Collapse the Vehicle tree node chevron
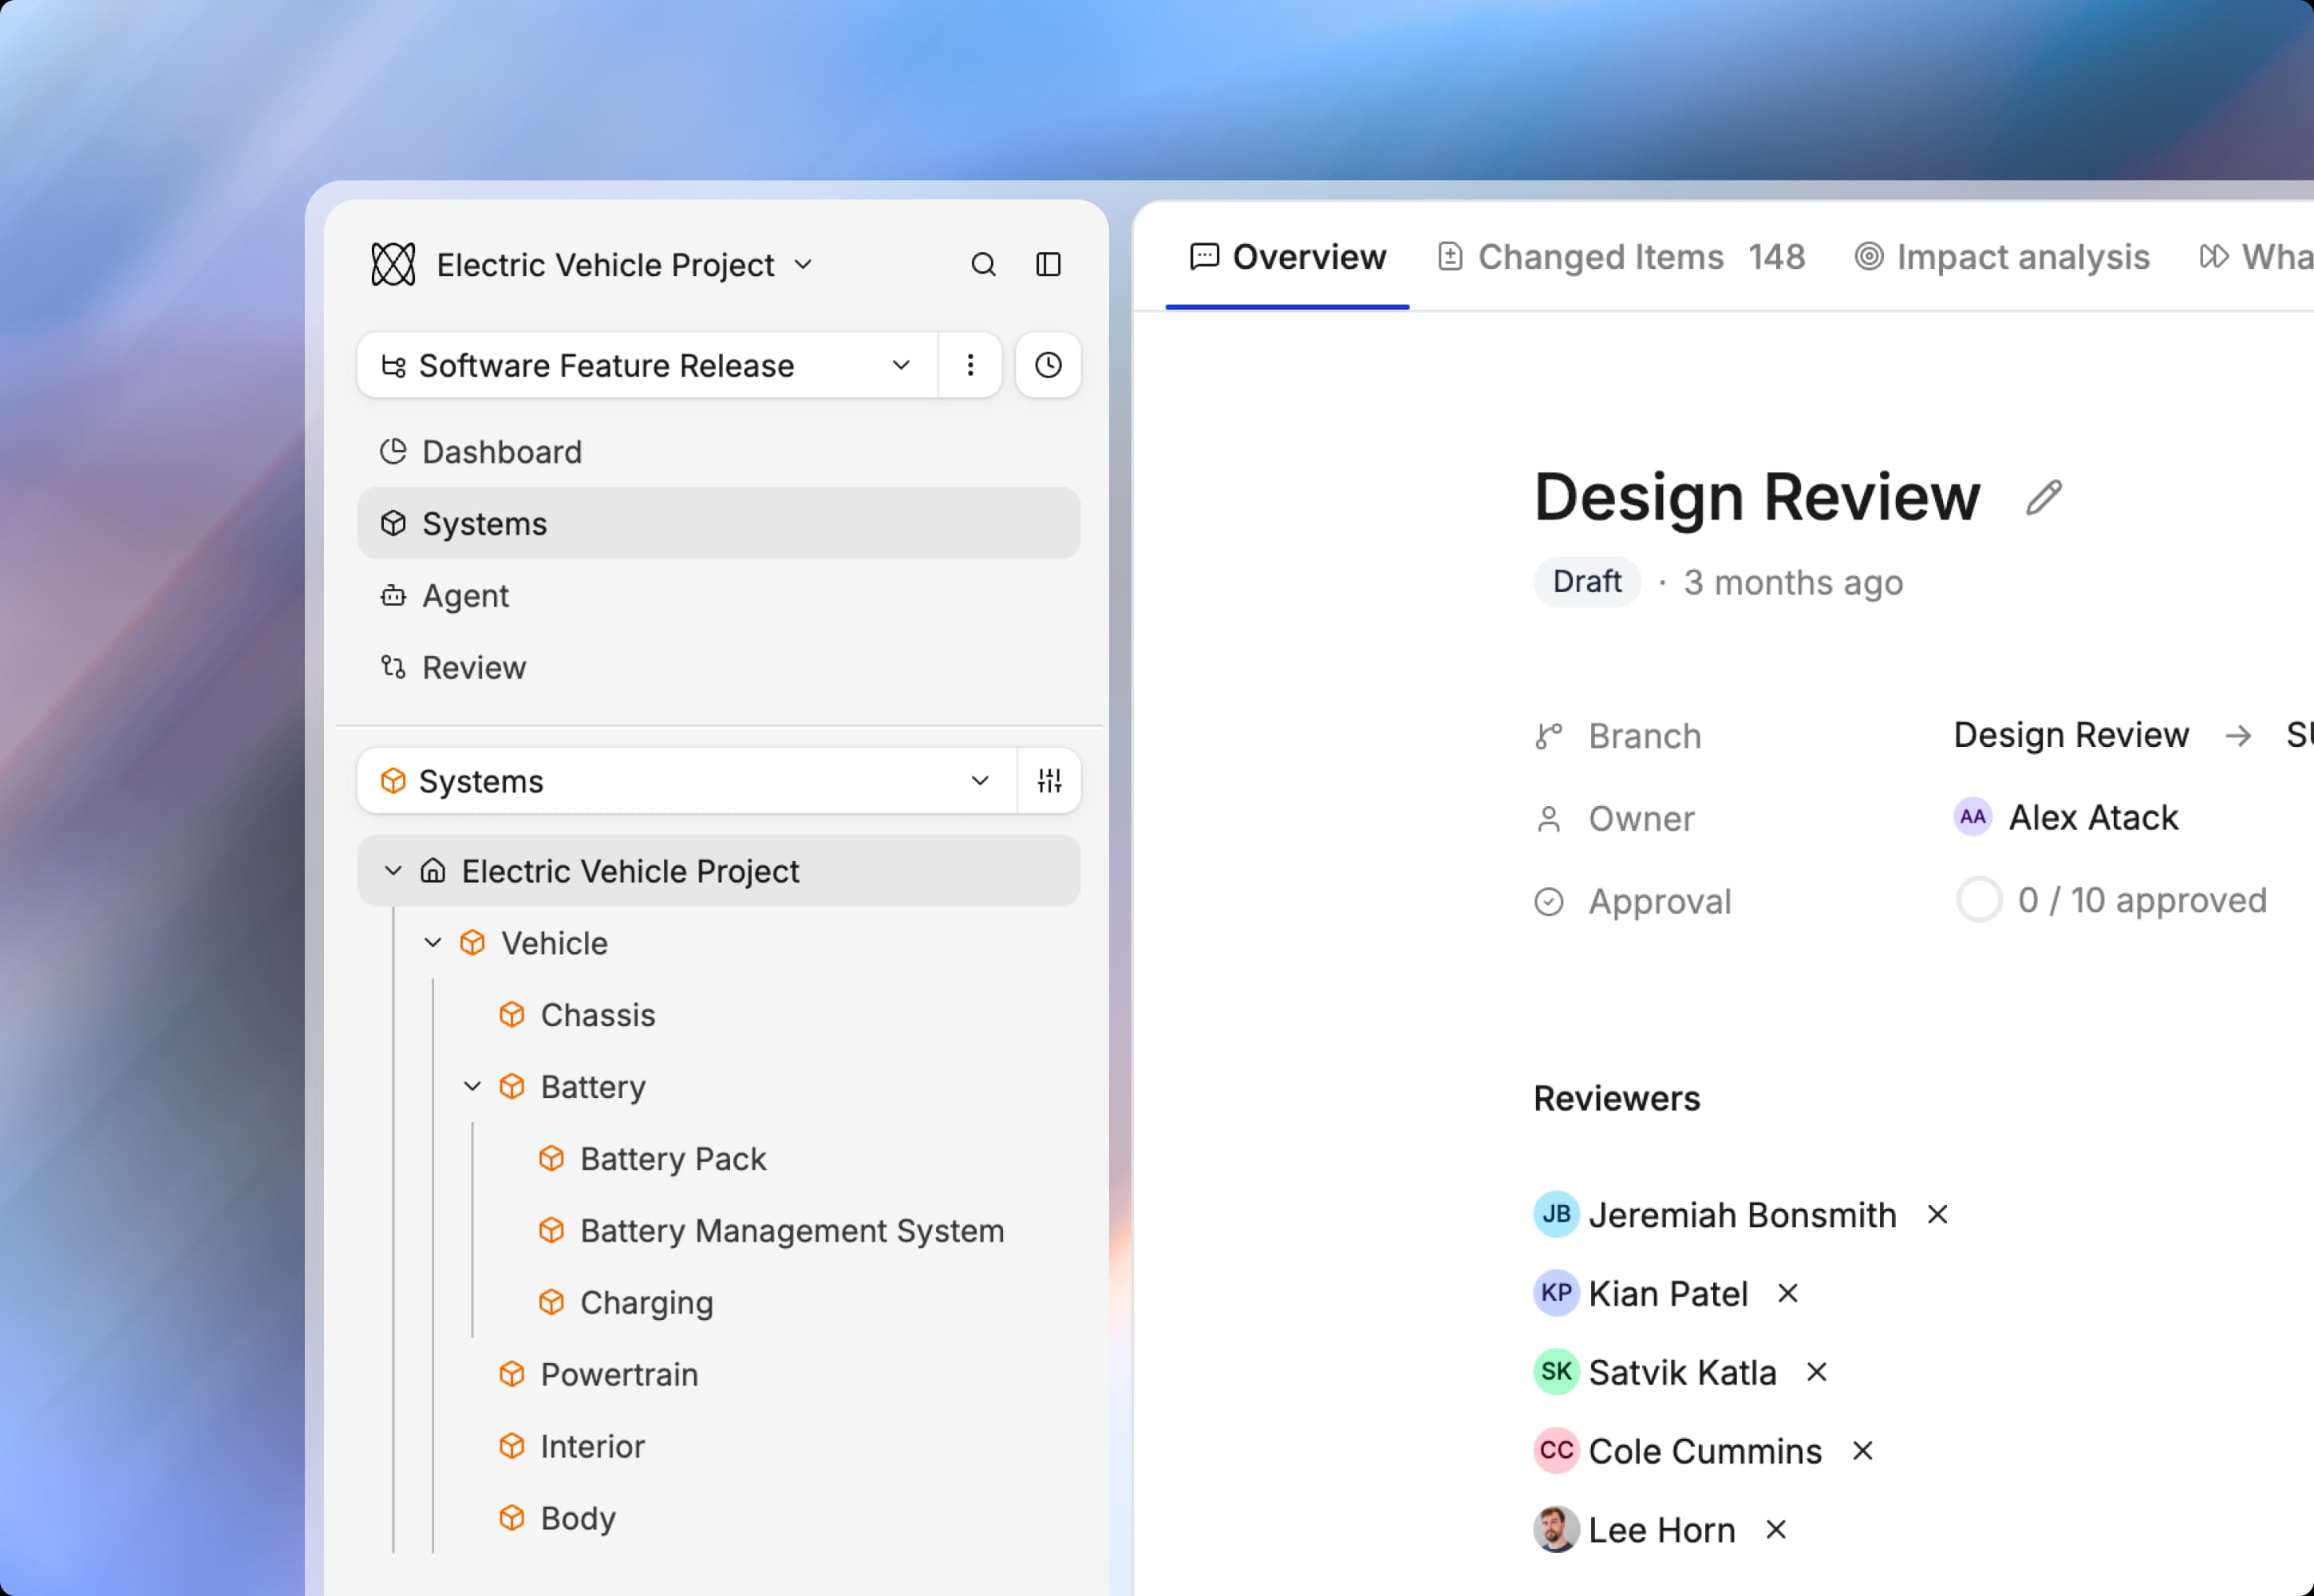Image resolution: width=2314 pixels, height=1596 pixels. [x=433, y=943]
